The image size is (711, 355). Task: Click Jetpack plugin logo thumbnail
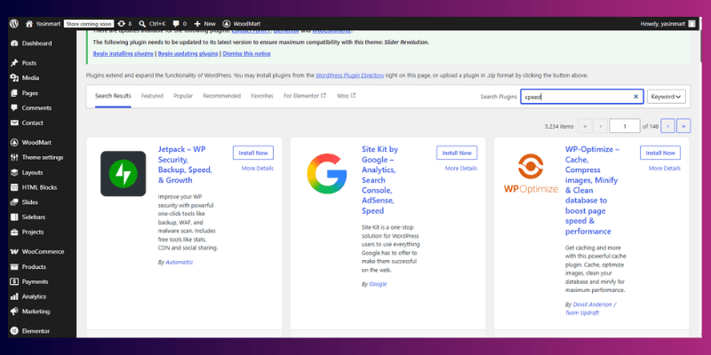tap(123, 173)
